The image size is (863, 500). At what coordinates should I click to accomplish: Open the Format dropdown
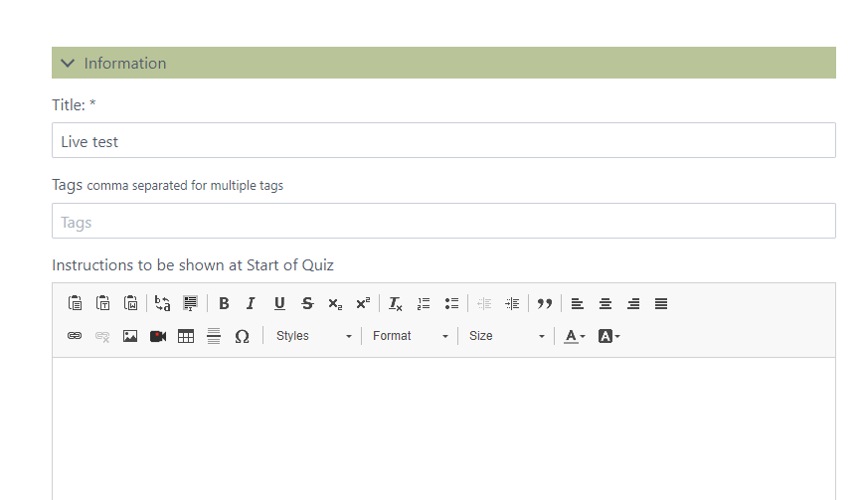point(410,336)
